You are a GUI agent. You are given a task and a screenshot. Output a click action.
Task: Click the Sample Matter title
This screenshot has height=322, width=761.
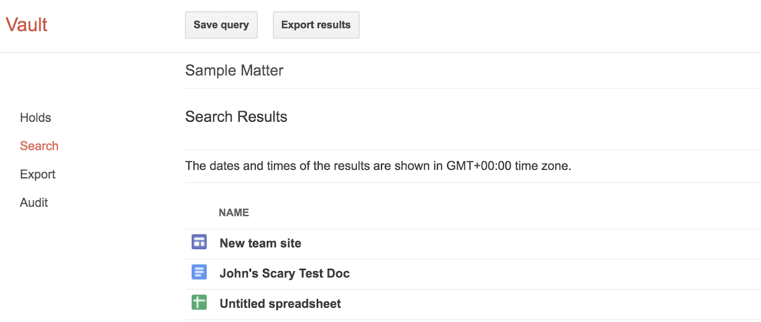pos(234,70)
